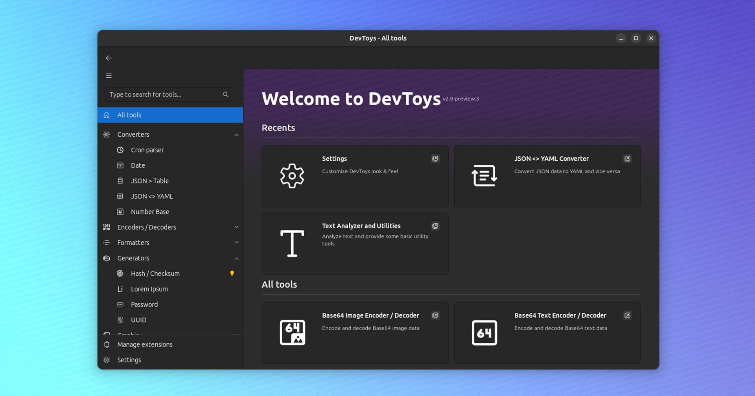755x396 pixels.
Task: Open JSON YAML Converter in new window icon
Action: click(x=627, y=159)
